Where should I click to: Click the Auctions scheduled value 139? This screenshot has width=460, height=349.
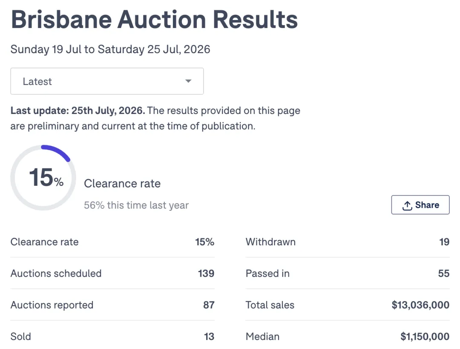206,273
